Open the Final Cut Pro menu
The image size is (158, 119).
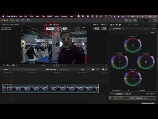pos(12,16)
